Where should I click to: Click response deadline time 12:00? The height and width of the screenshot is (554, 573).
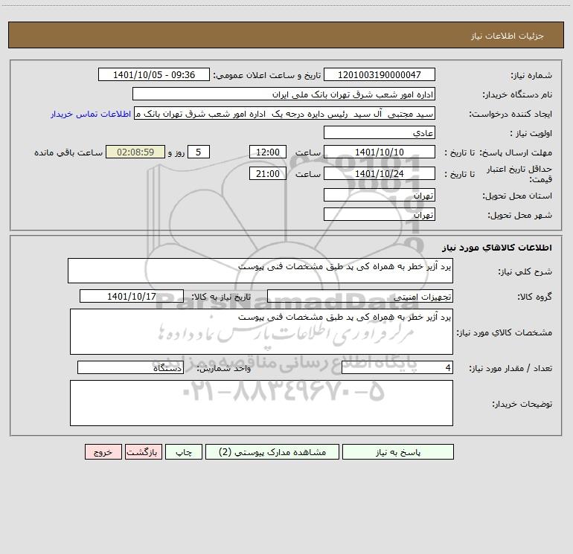click(x=267, y=152)
